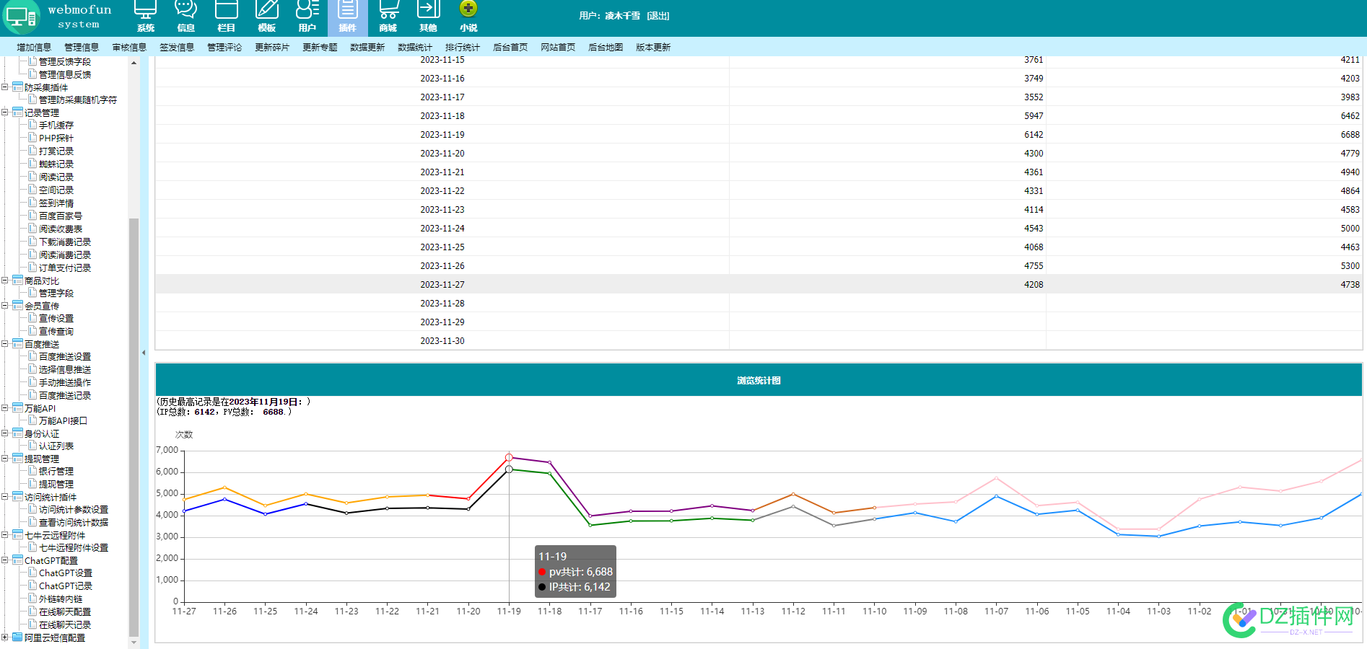
Task: Select the 插件 plugin icon
Action: [x=348, y=10]
